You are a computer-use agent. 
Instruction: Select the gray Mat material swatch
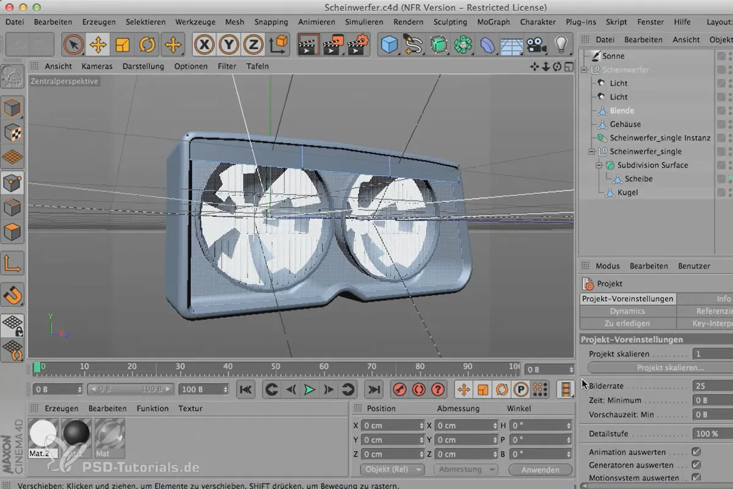click(x=110, y=433)
